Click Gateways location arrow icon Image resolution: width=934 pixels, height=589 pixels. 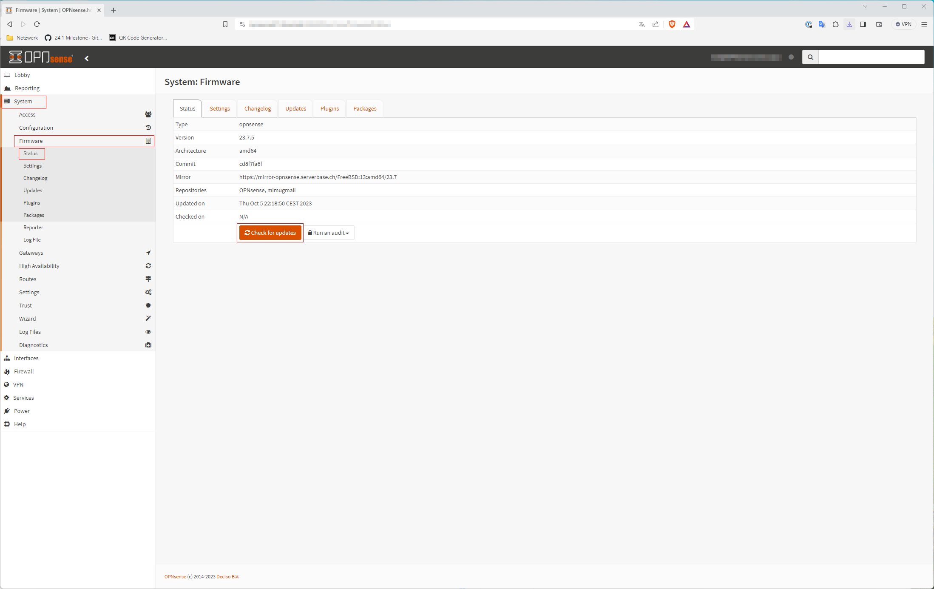148,253
